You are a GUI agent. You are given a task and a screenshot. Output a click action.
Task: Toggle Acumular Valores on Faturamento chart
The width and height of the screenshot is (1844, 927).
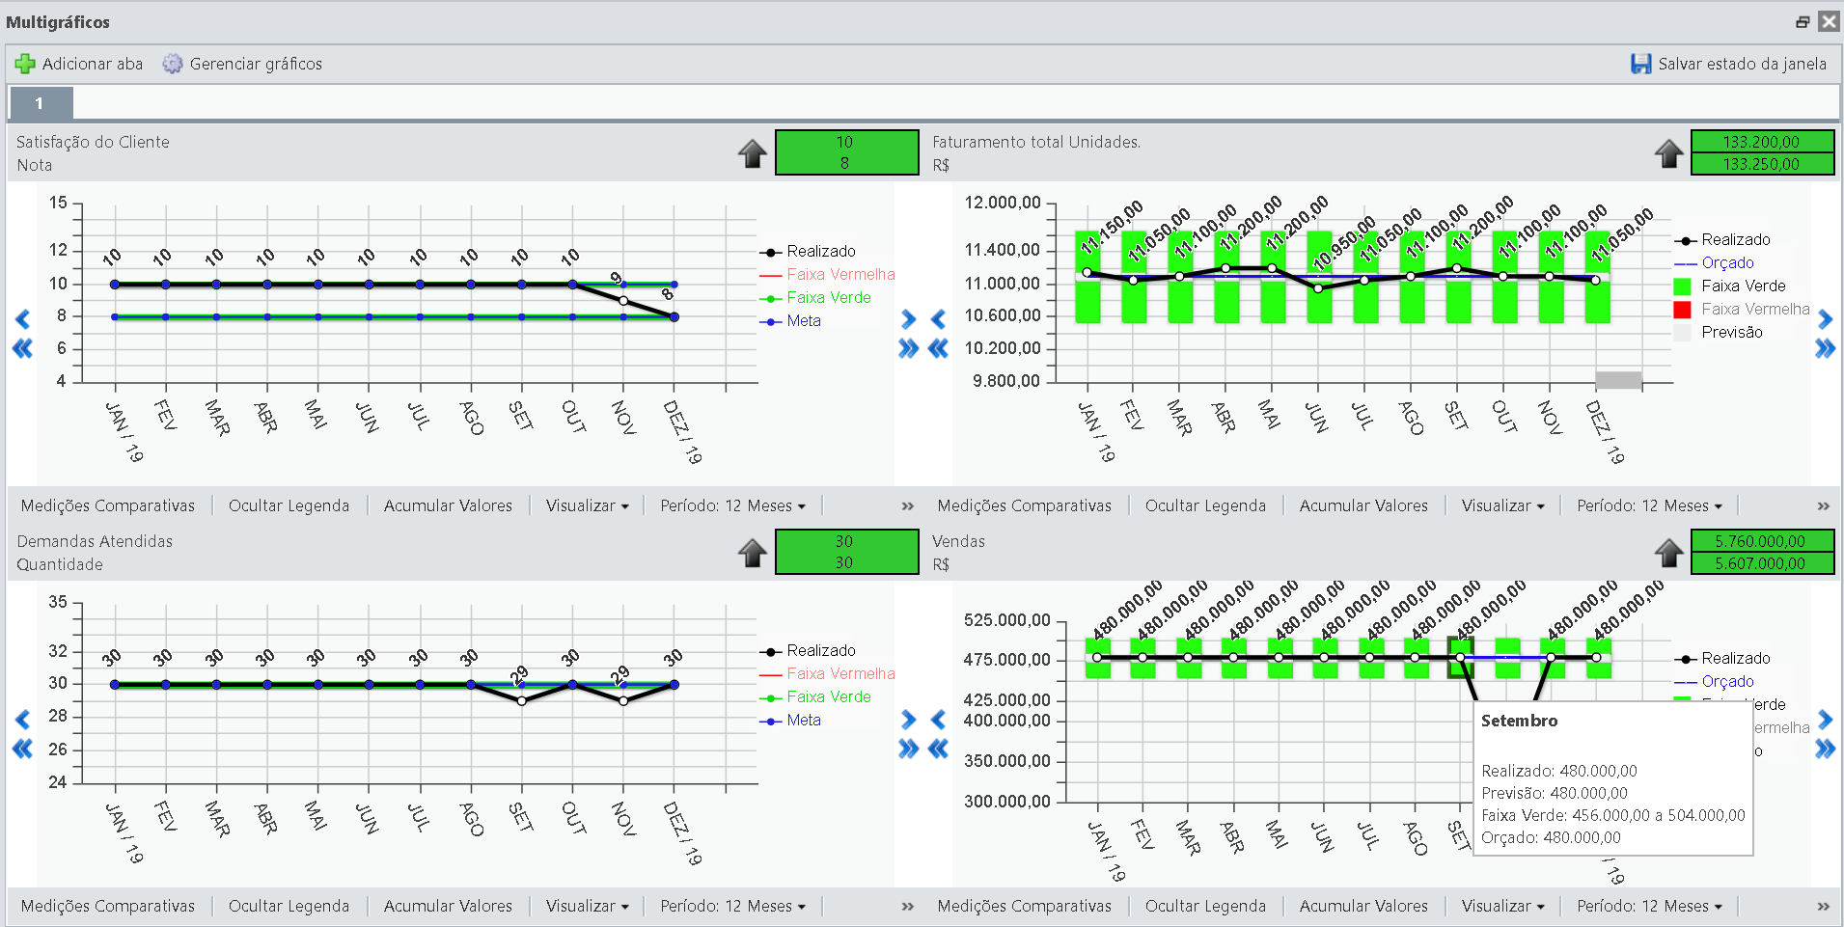(1363, 505)
